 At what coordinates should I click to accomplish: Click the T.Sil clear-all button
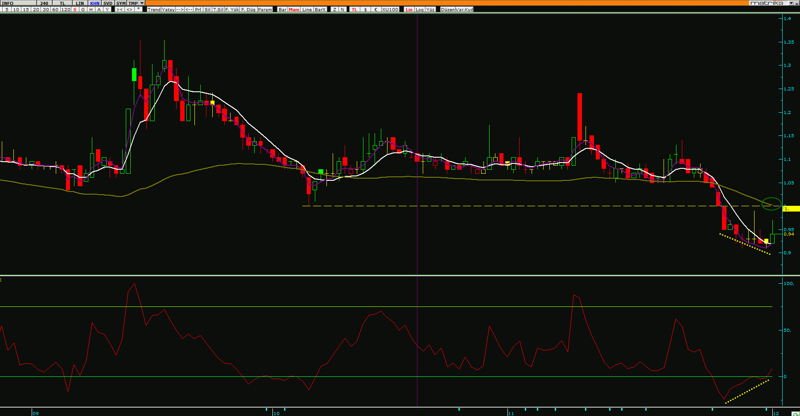pos(218,9)
